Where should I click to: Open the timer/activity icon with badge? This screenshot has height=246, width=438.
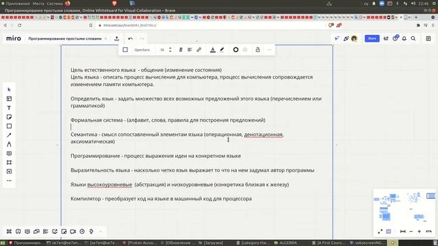click(396, 38)
